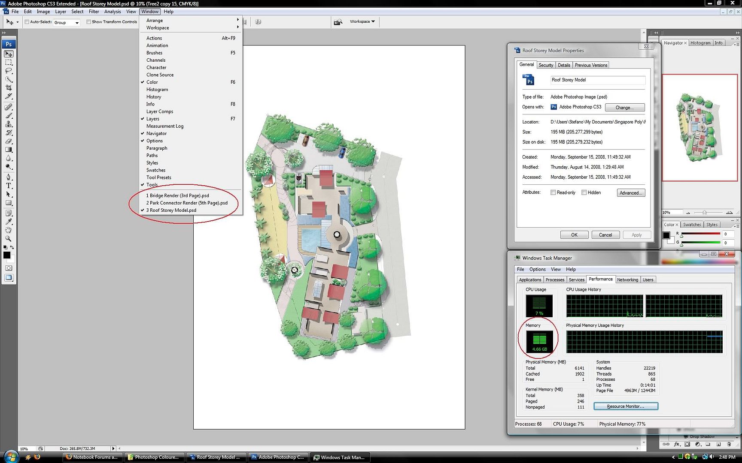The width and height of the screenshot is (742, 463).
Task: Expand the Workspace submenu in Window menu
Action: click(x=191, y=27)
